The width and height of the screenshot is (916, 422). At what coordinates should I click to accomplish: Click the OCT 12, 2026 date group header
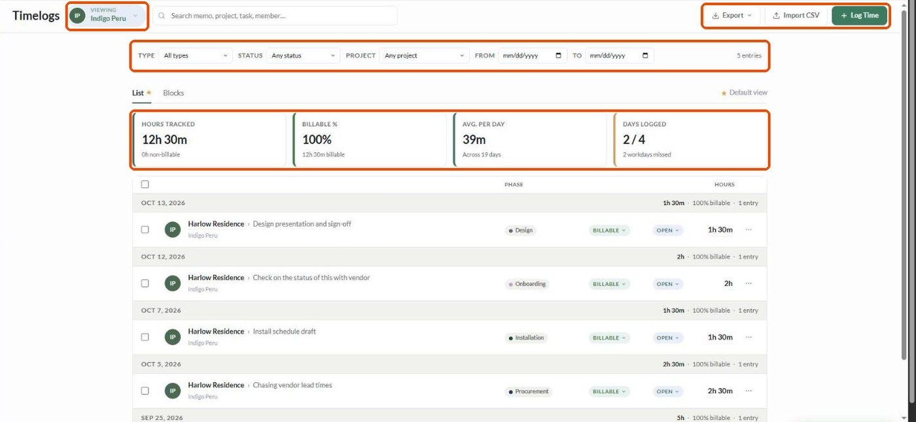(x=449, y=257)
